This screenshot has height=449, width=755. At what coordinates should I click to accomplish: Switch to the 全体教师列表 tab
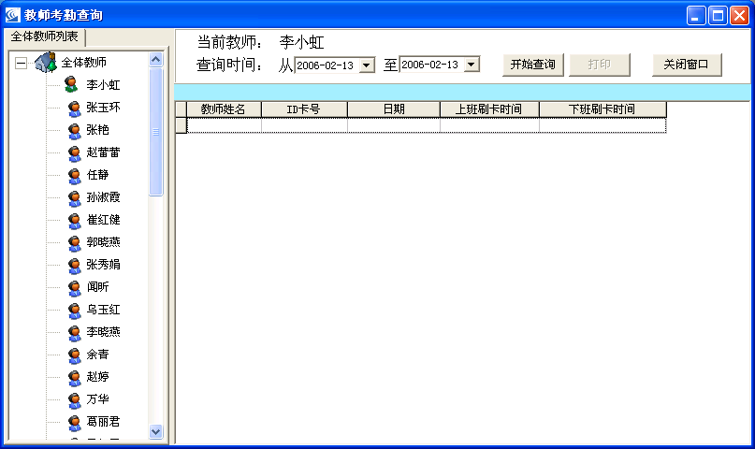tap(44, 36)
